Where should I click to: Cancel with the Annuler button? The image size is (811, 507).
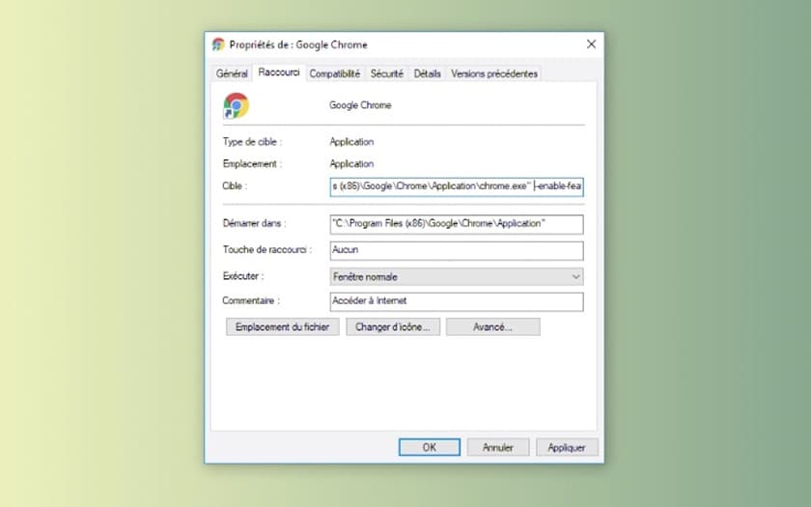point(498,447)
